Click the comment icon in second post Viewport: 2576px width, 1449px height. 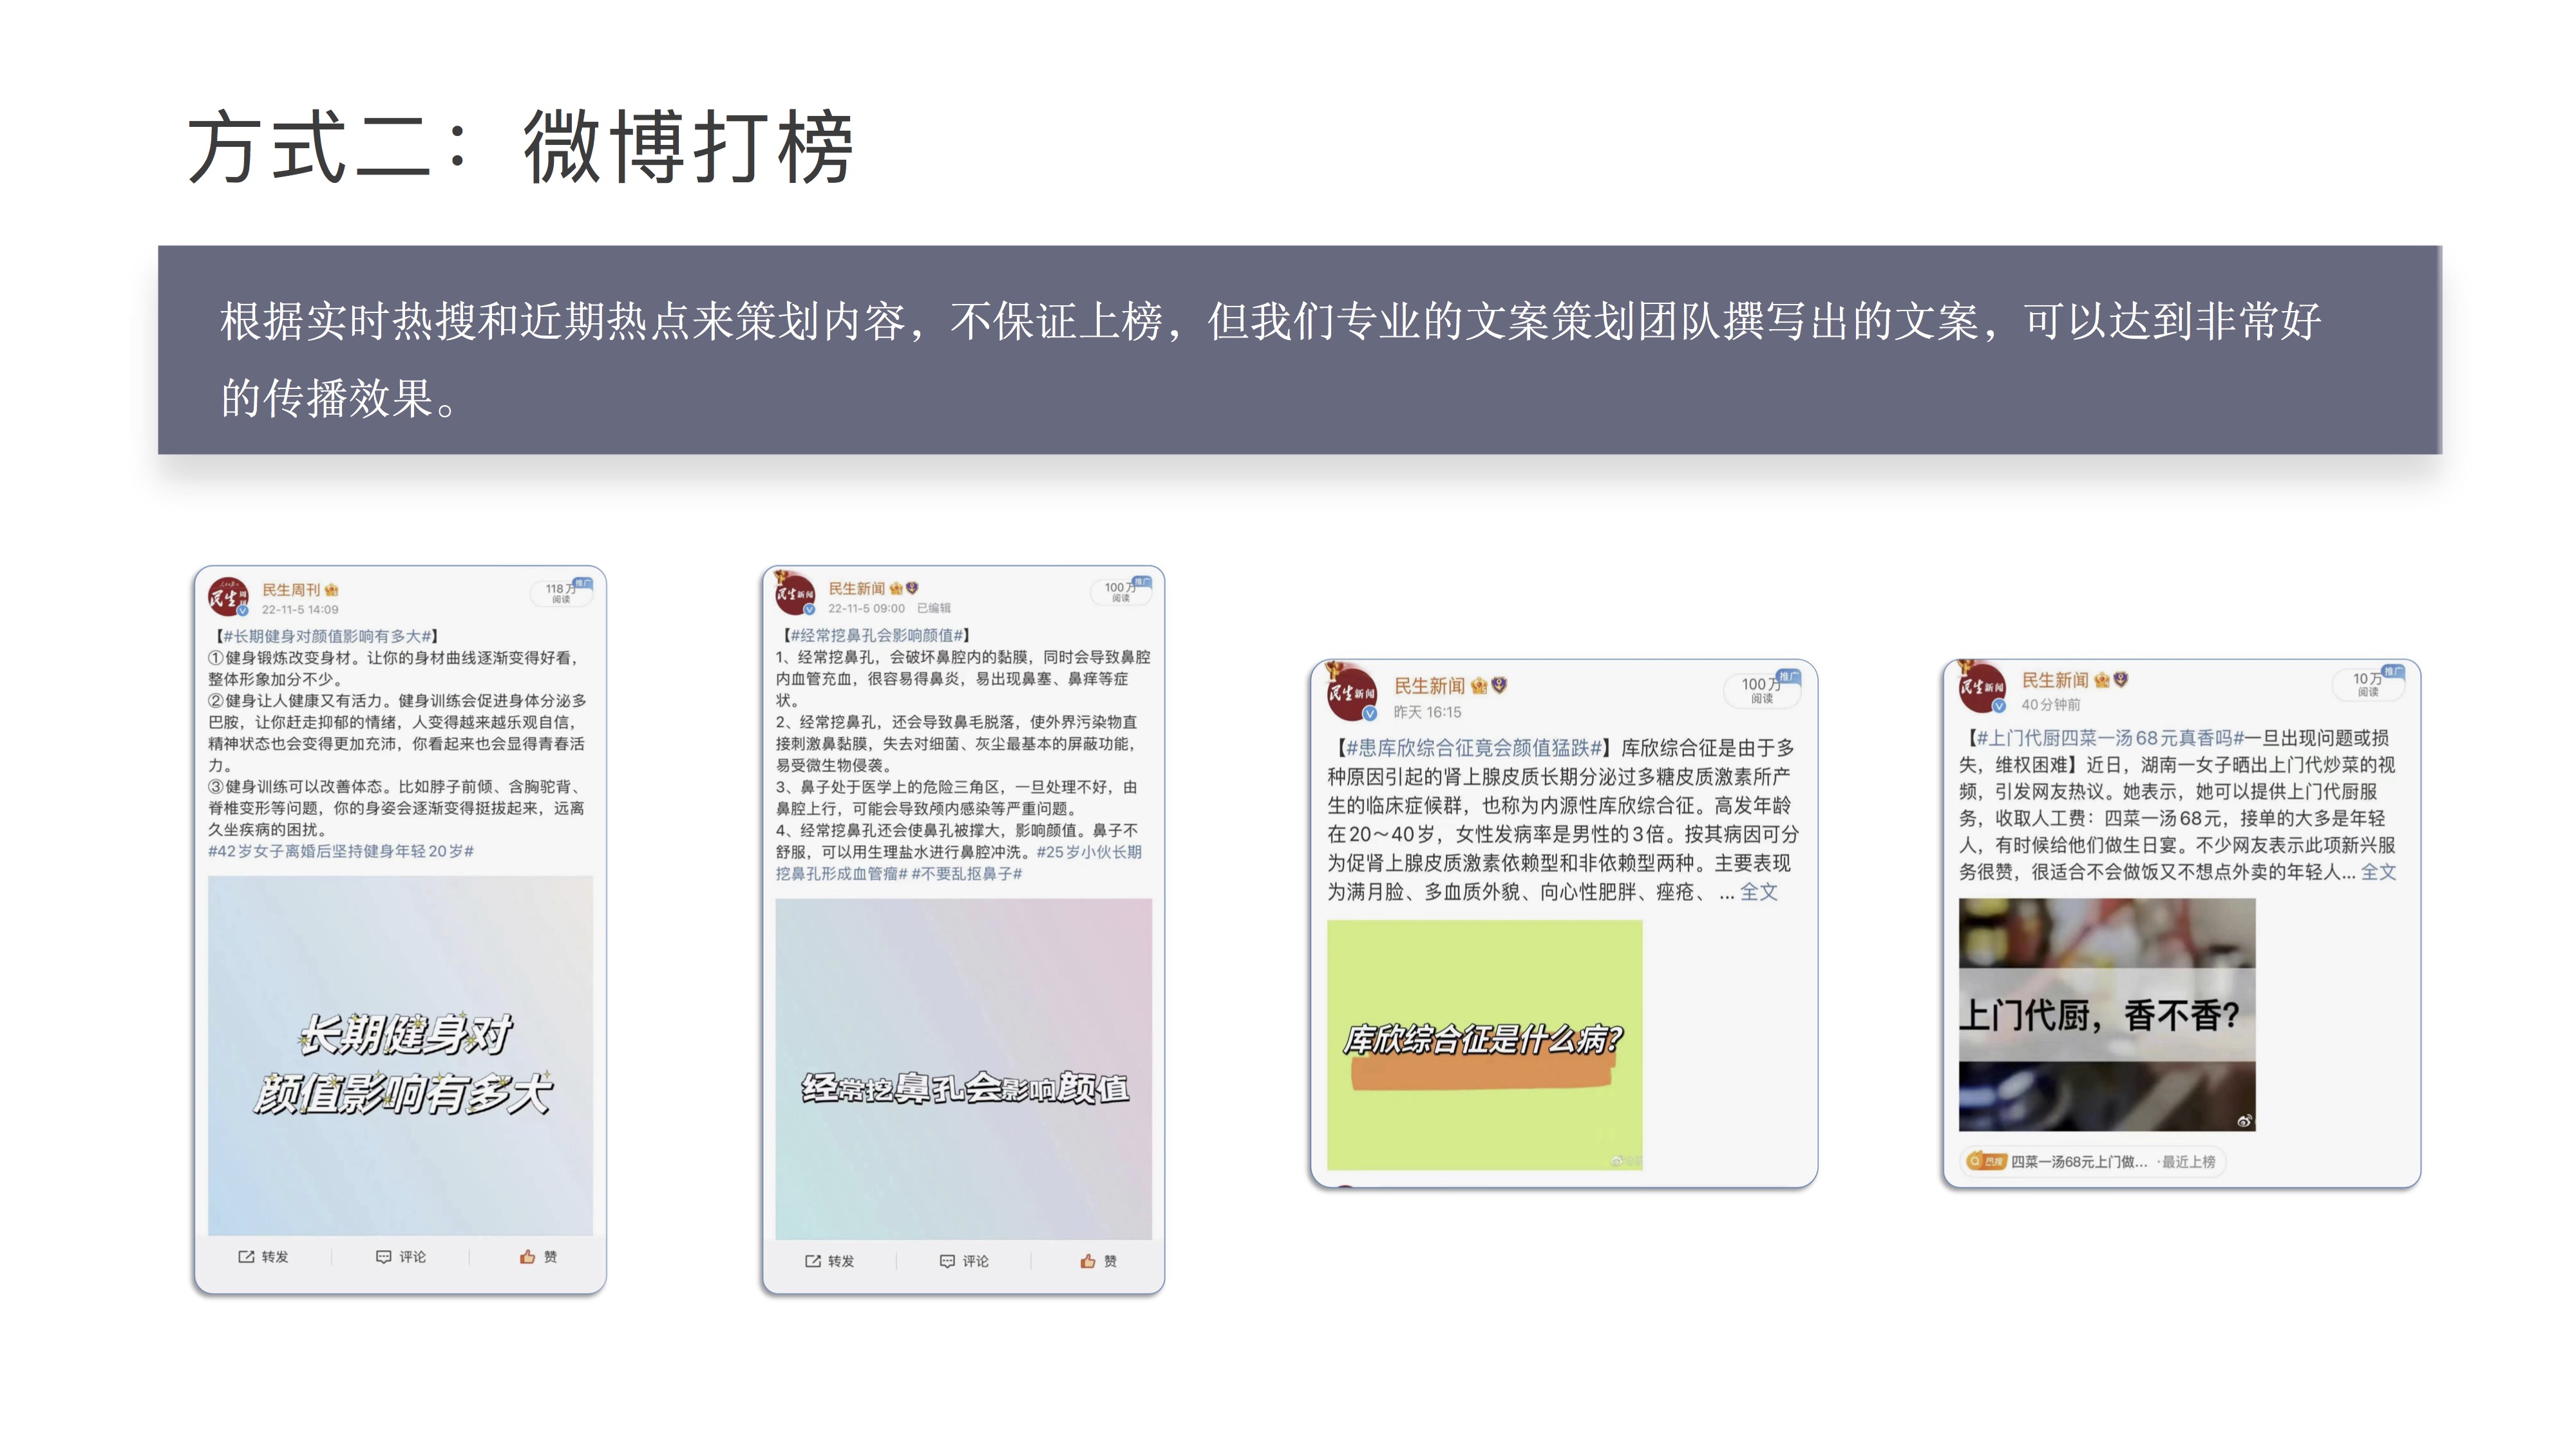pyautogui.click(x=947, y=1261)
